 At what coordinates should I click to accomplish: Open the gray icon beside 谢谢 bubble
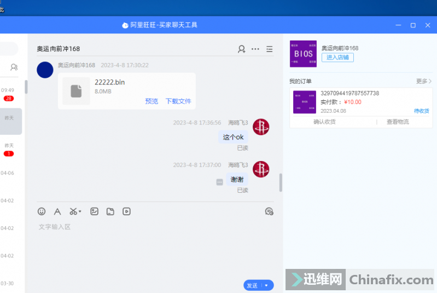(220, 182)
